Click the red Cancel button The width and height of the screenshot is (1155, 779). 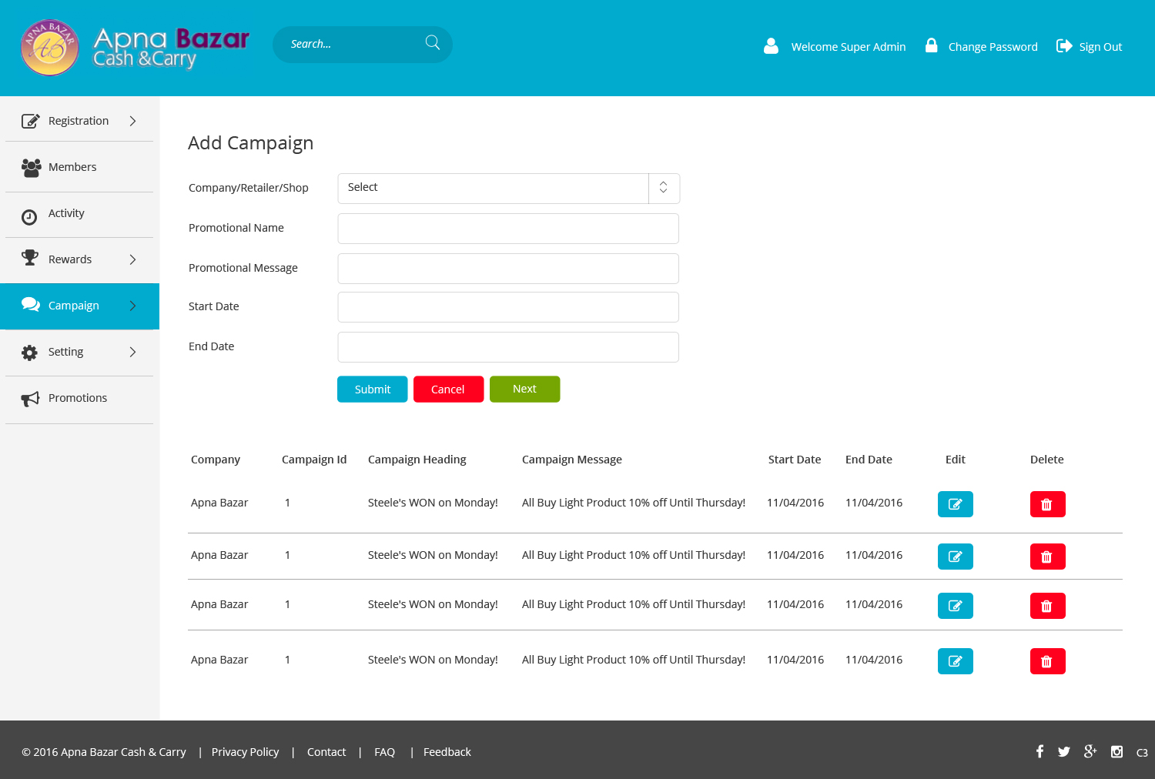(448, 389)
